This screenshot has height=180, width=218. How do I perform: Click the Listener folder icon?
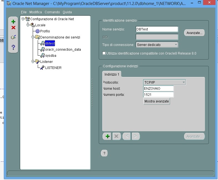click(x=37, y=61)
